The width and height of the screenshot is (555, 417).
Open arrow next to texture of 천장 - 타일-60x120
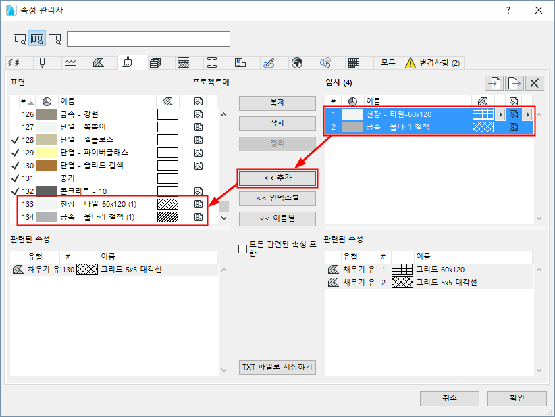tap(528, 114)
